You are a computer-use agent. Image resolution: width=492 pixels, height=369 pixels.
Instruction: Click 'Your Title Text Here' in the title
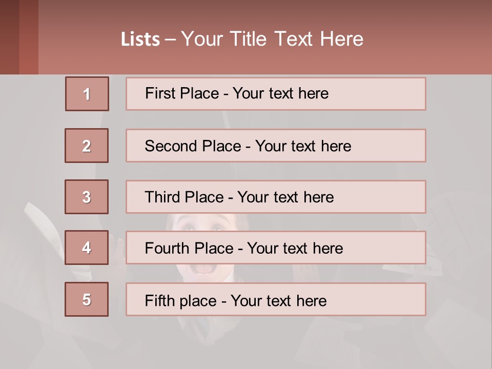(272, 39)
